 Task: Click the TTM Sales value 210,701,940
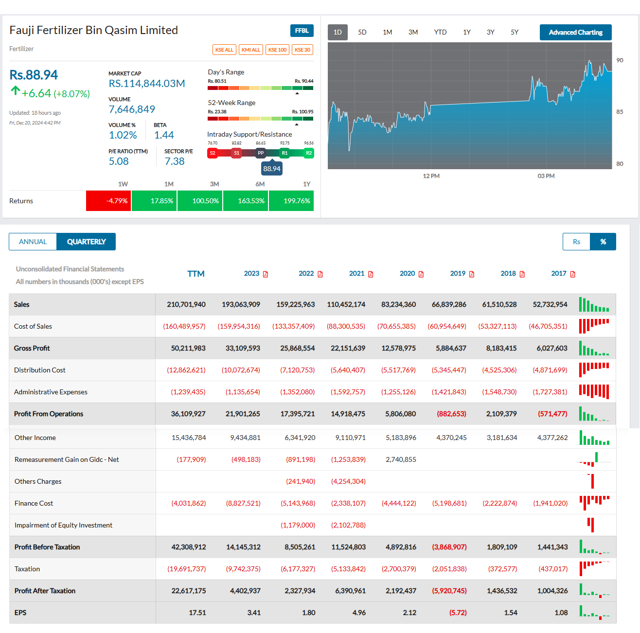pos(186,304)
